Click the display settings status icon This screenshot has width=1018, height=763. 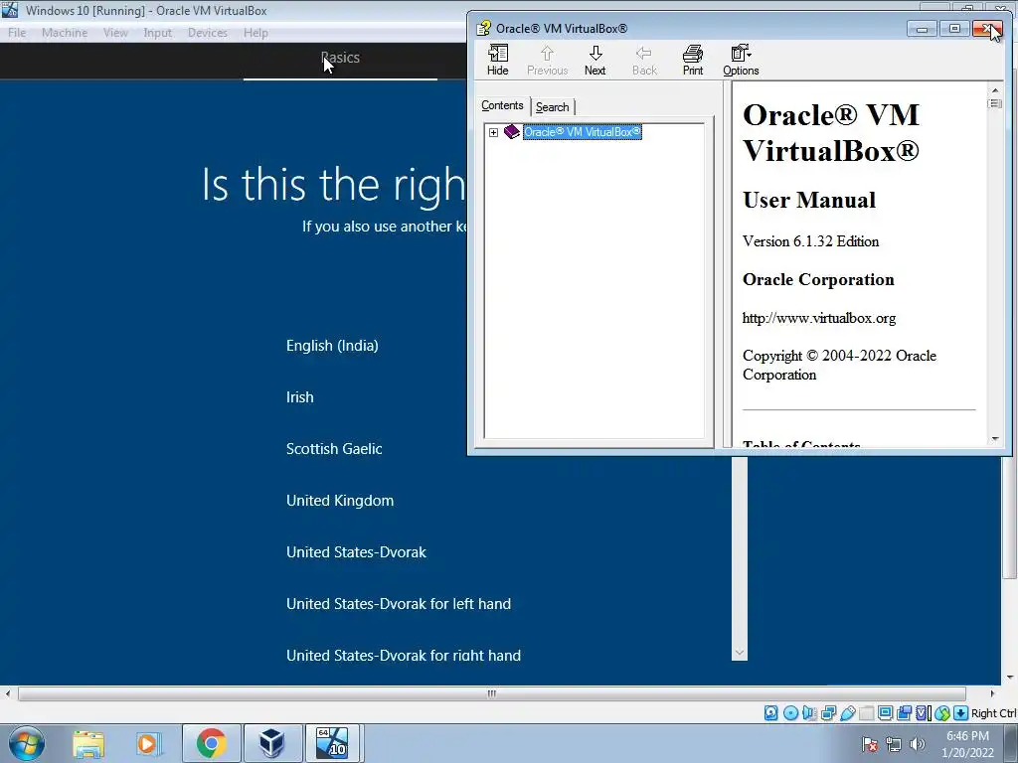coord(885,713)
